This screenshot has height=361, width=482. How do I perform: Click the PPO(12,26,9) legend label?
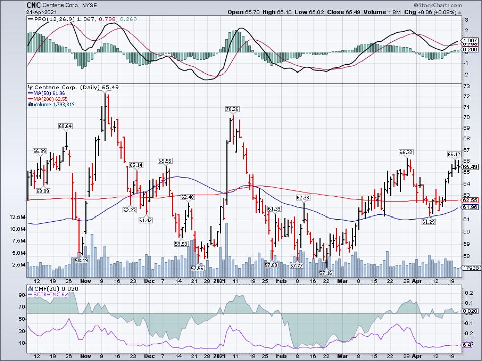click(54, 19)
